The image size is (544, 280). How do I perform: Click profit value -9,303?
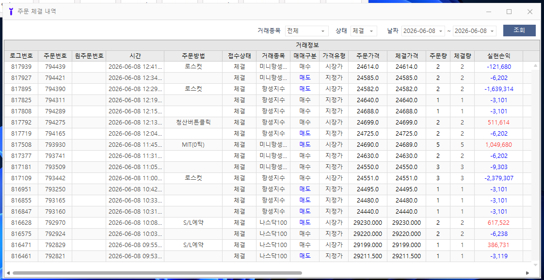[498, 167]
